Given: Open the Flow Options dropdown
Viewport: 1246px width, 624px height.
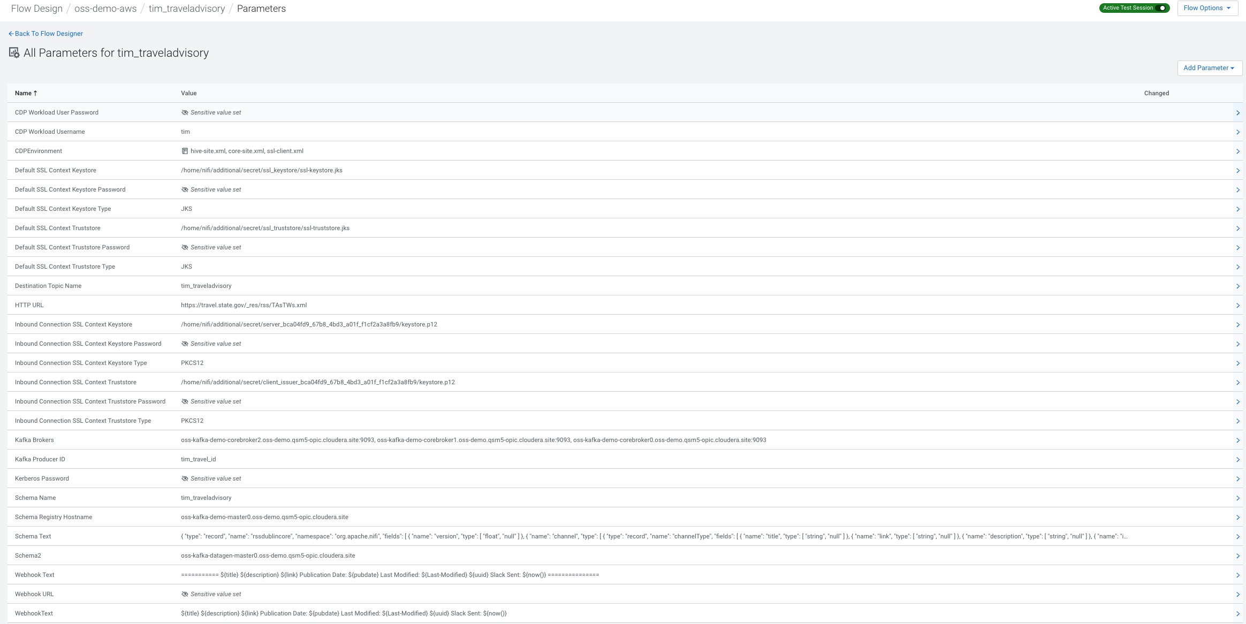Looking at the screenshot, I should click(x=1207, y=8).
